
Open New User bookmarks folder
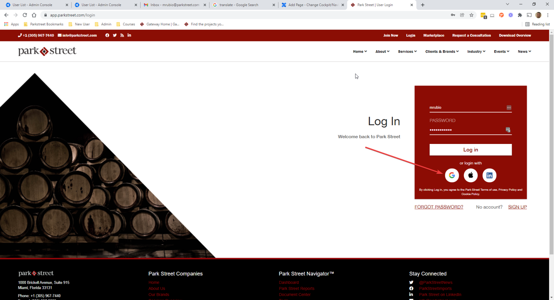pyautogui.click(x=79, y=24)
